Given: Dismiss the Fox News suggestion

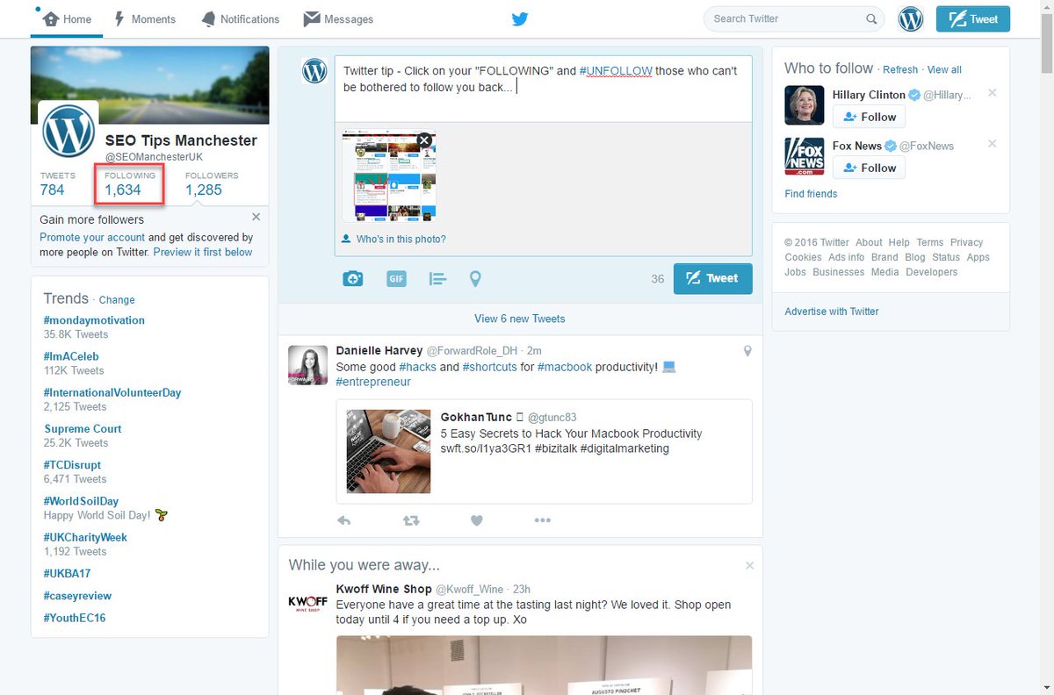Looking at the screenshot, I should click(x=993, y=144).
